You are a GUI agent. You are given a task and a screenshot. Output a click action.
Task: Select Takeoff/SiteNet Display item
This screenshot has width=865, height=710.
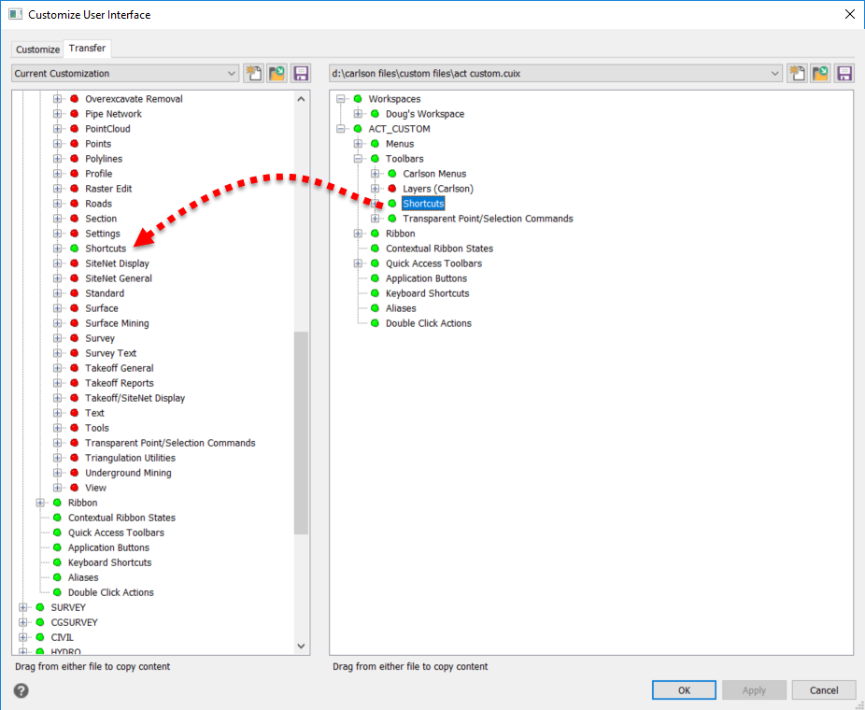tap(135, 398)
